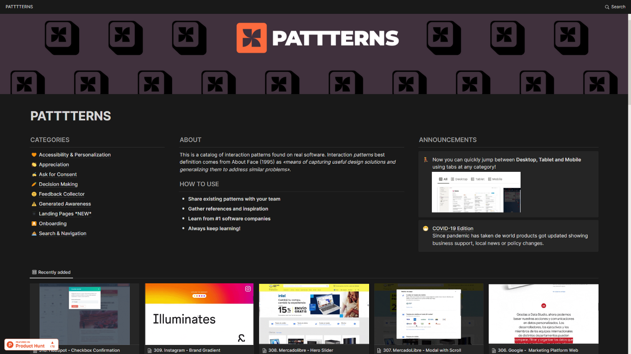Go to Generated Awareness category
The width and height of the screenshot is (631, 354).
click(x=65, y=204)
